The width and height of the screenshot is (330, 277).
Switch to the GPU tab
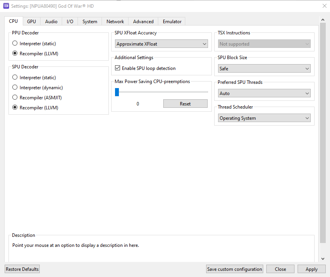31,22
